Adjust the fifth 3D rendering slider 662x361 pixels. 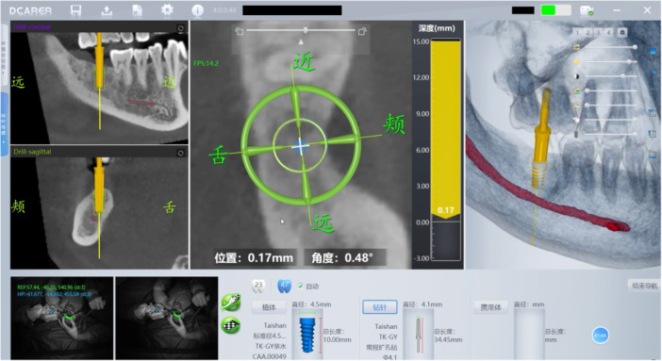(610, 106)
